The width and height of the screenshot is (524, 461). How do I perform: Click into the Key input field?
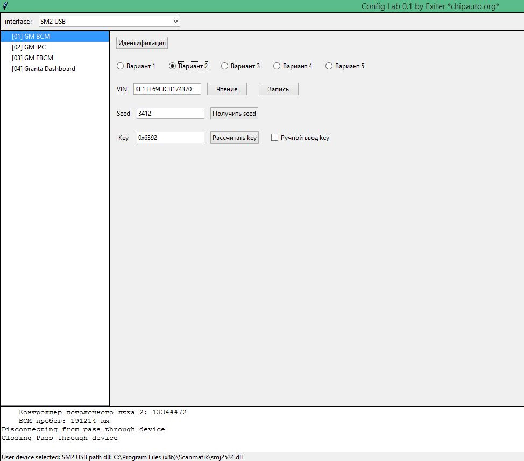[171, 138]
